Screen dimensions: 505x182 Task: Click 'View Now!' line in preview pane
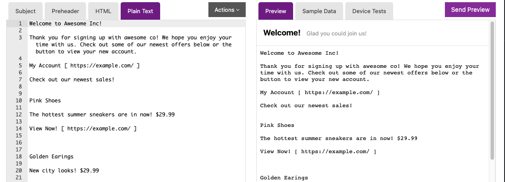pyautogui.click(x=318, y=151)
